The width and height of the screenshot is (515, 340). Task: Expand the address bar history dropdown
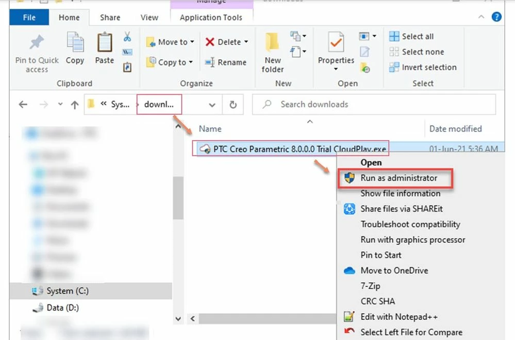pyautogui.click(x=212, y=105)
